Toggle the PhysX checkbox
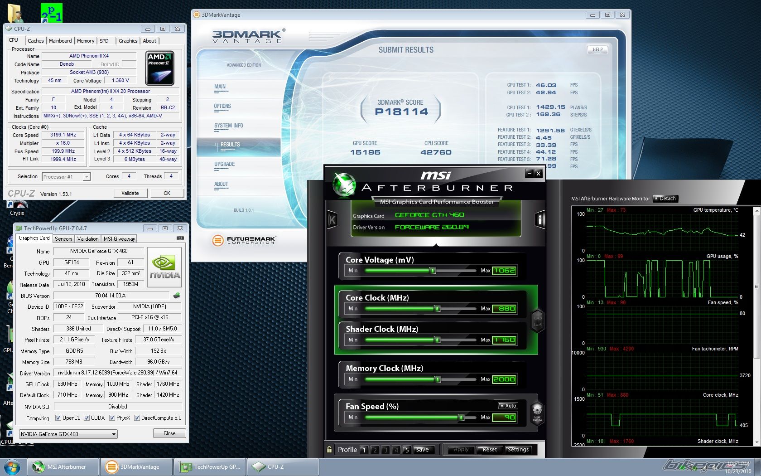The height and width of the screenshot is (476, 761). 112,418
